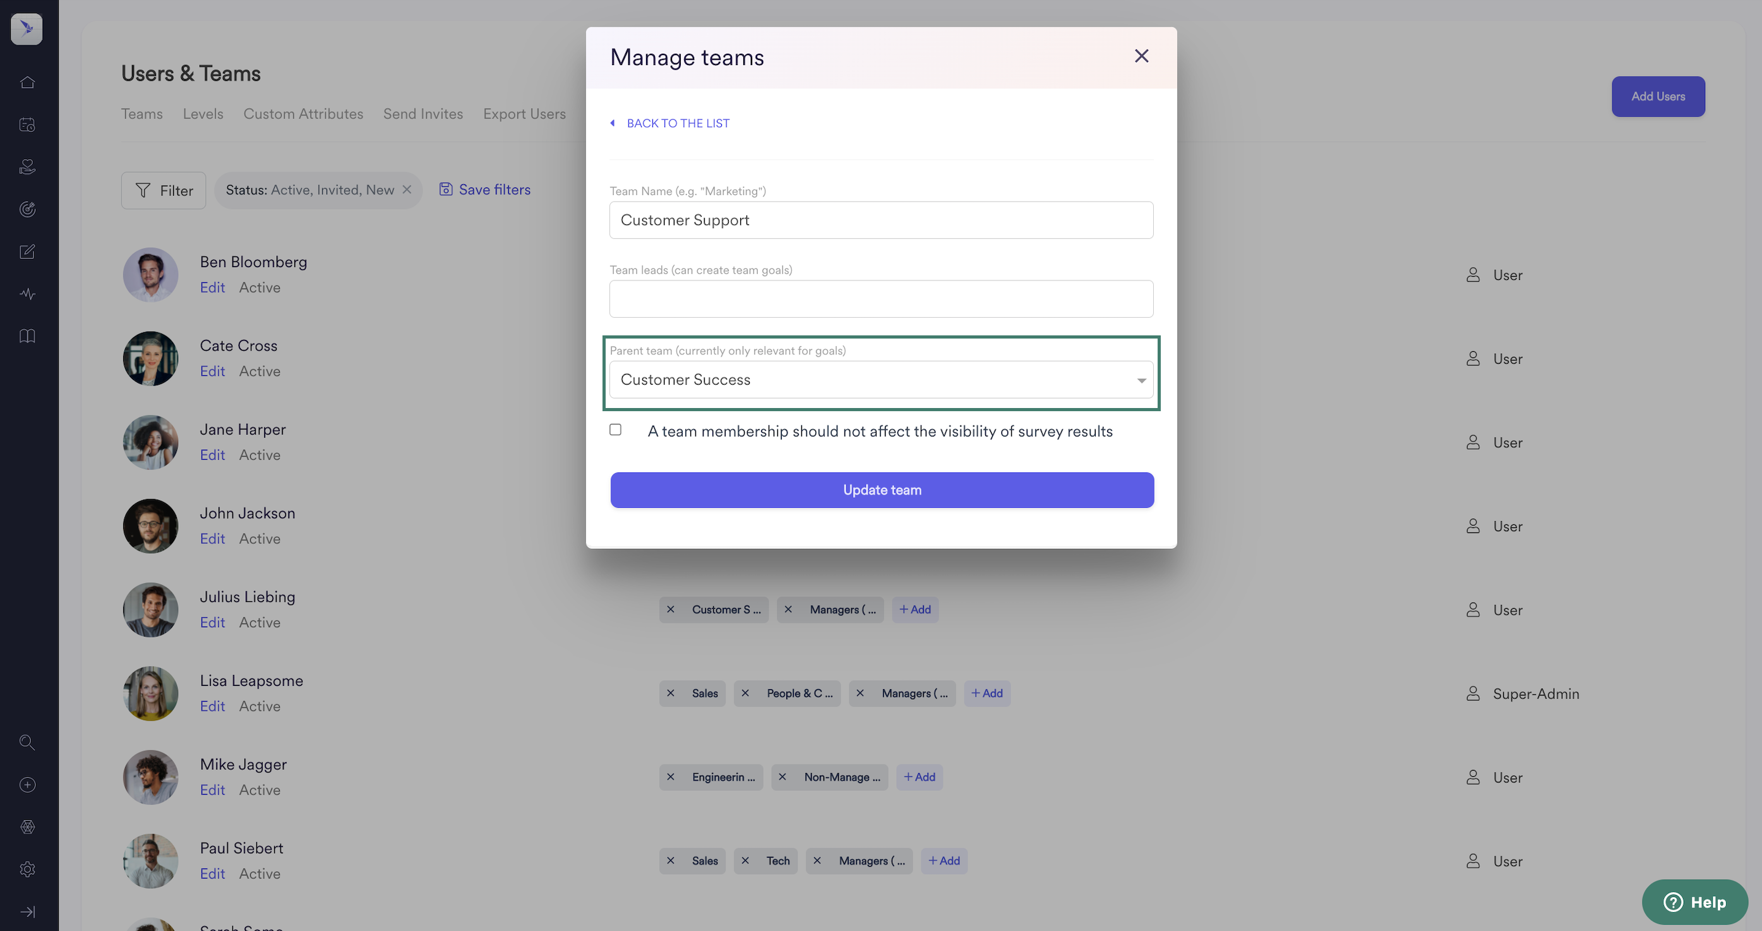
Task: Open the Learning book sidebar icon
Action: pyautogui.click(x=27, y=336)
